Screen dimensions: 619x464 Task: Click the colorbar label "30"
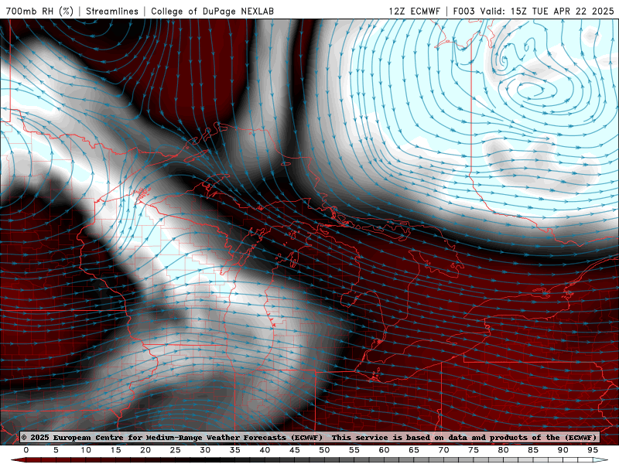click(x=205, y=450)
